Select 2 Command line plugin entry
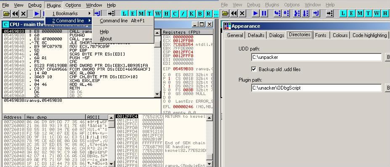This screenshot has height=167, width=390. [69, 21]
